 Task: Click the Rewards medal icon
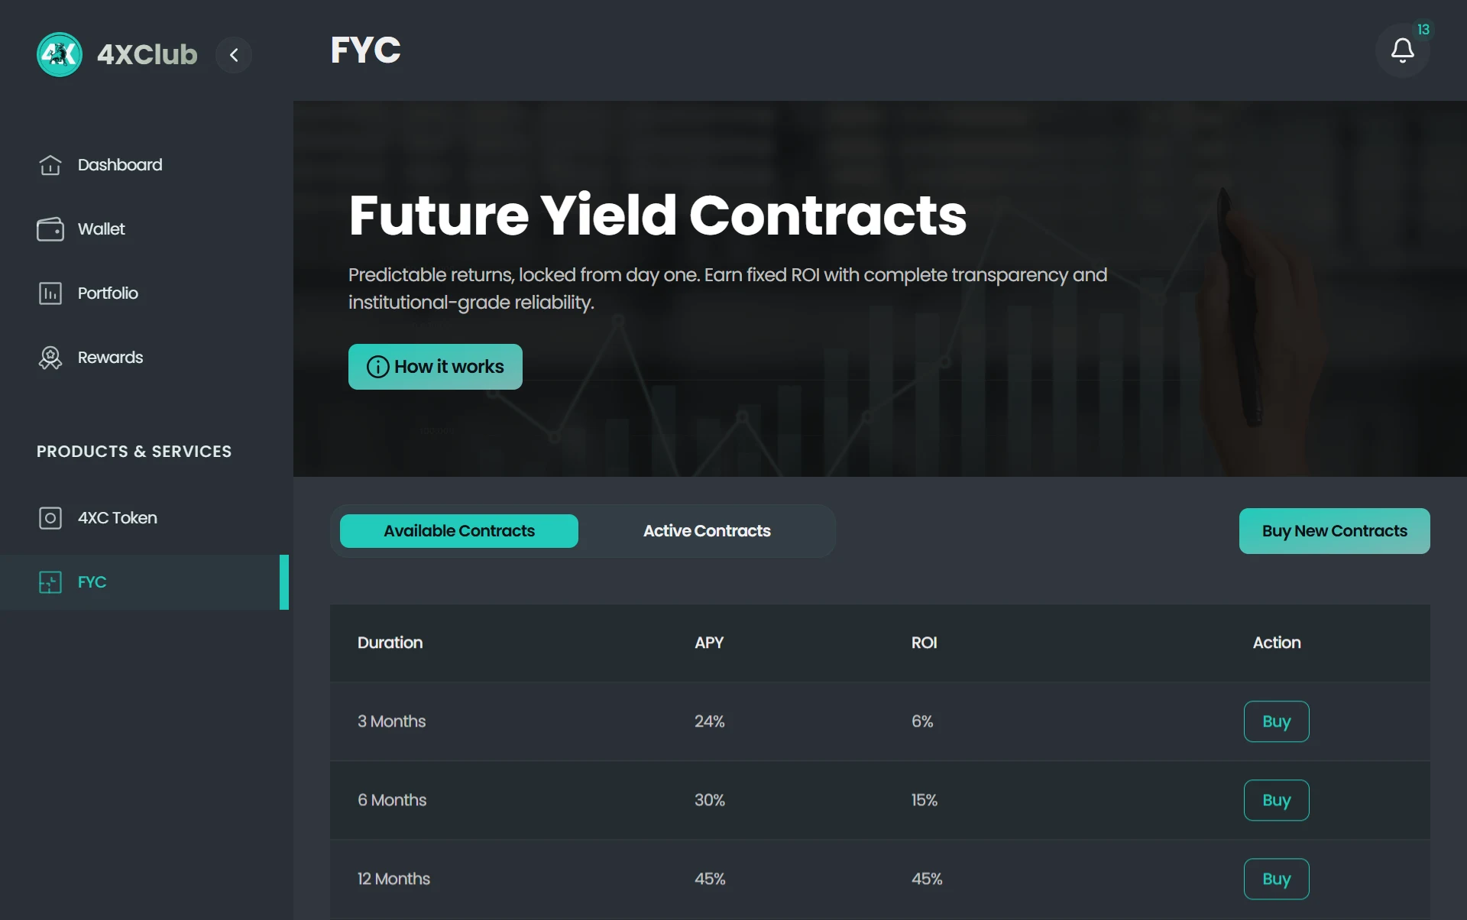pyautogui.click(x=50, y=358)
